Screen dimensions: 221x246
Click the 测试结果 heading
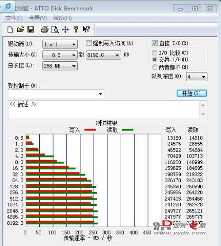(x=107, y=123)
